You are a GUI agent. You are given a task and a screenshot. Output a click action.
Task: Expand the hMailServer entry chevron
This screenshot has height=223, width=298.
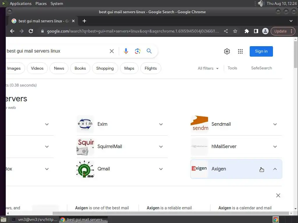275,147
